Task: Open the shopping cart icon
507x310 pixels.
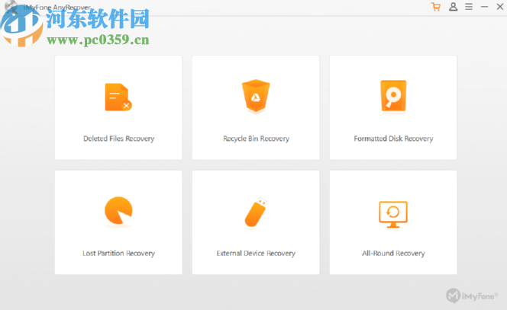Action: pos(436,7)
